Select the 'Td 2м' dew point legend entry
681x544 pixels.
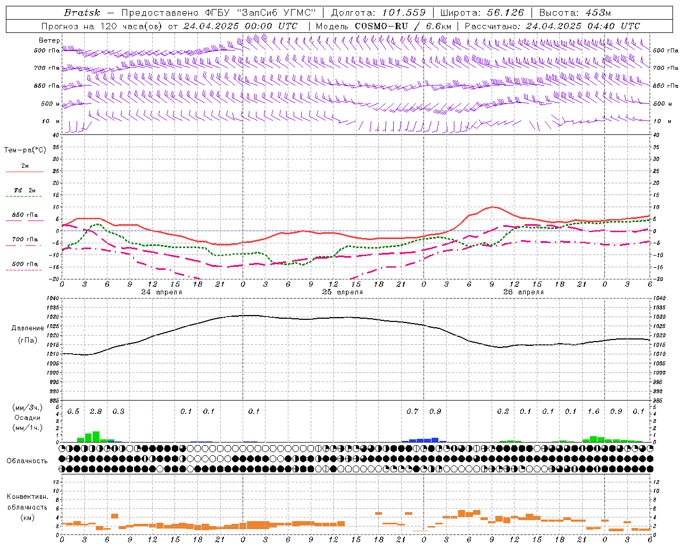click(25, 190)
